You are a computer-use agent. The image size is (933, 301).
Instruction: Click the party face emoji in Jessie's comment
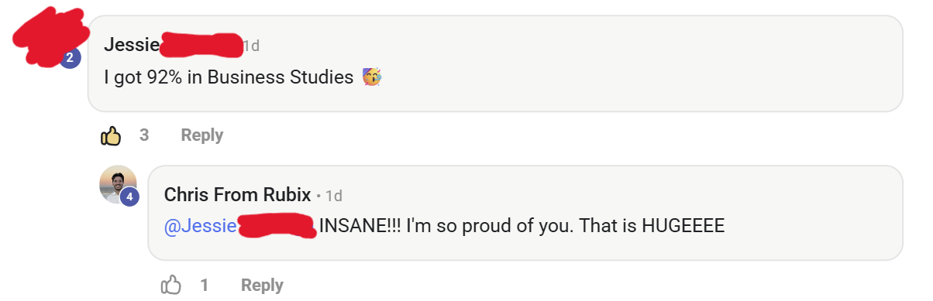click(372, 77)
